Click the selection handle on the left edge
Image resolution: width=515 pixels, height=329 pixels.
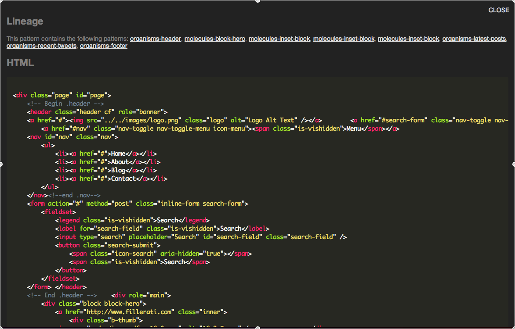click(1, 164)
